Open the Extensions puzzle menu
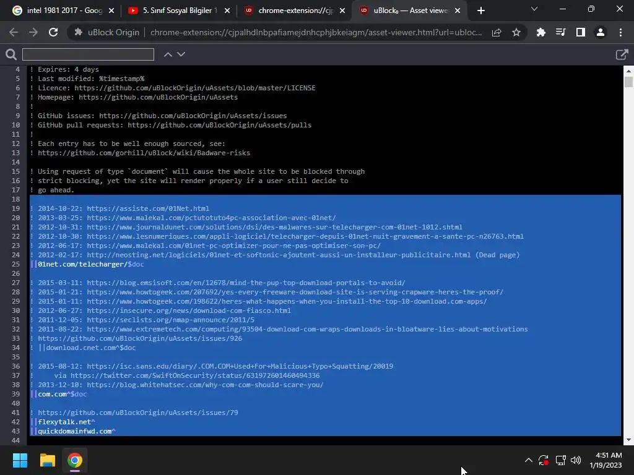 pyautogui.click(x=541, y=32)
